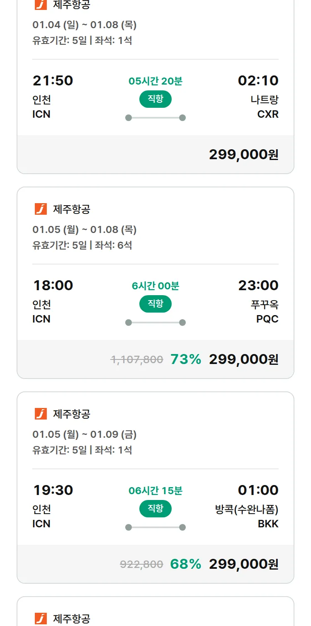Click 직항 badge on Bangkok flight
311x626 pixels.
point(155,509)
